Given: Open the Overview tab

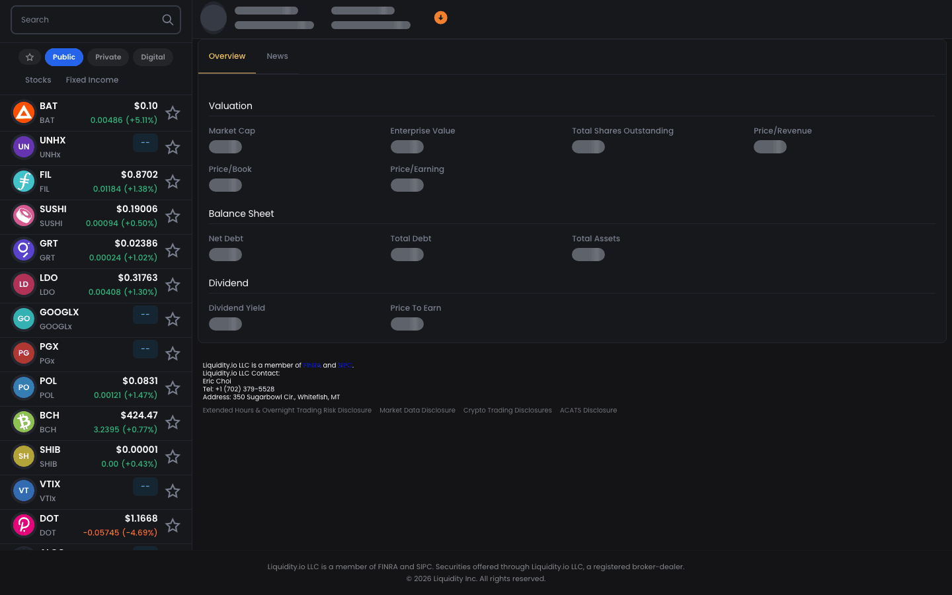Looking at the screenshot, I should [227, 56].
